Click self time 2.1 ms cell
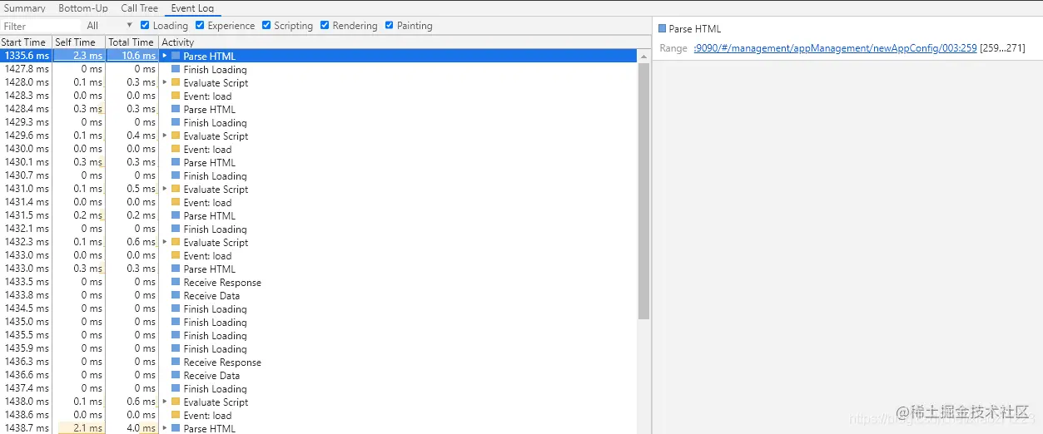 tap(79, 428)
